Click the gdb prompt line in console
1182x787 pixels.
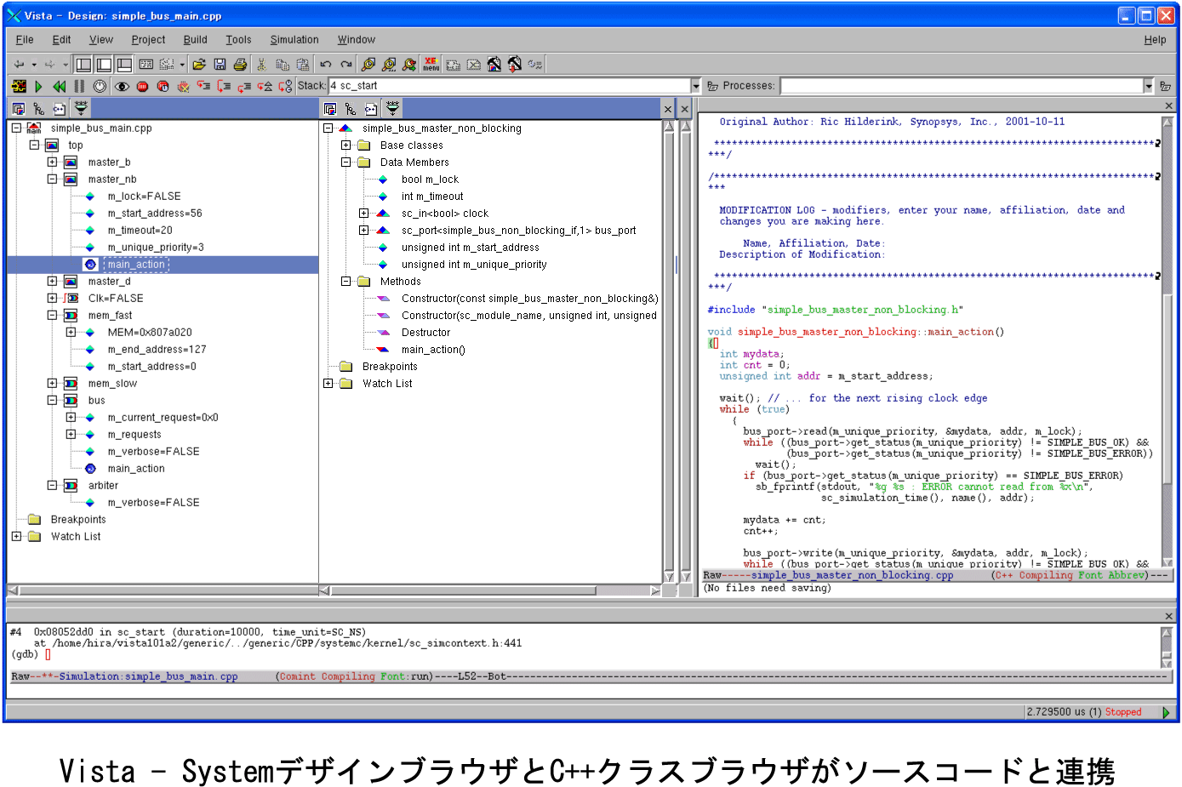tap(31, 654)
